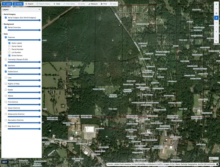Enable Lot Number labels

pos(9,52)
